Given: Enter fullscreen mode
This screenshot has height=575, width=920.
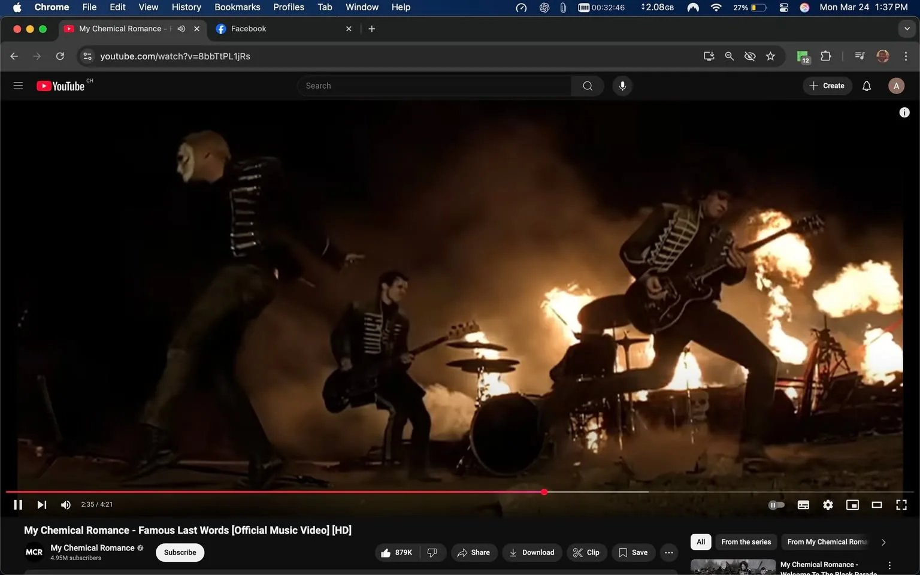Looking at the screenshot, I should (901, 505).
